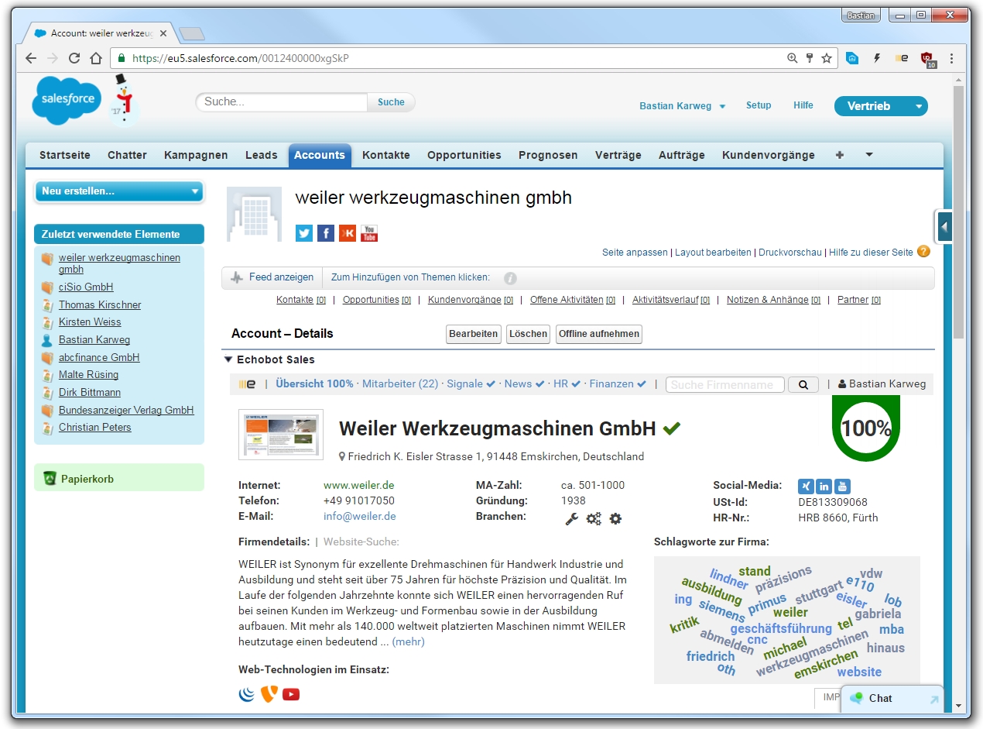This screenshot has height=729, width=983.
Task: Click the single gear Branchen icon
Action: 615,518
